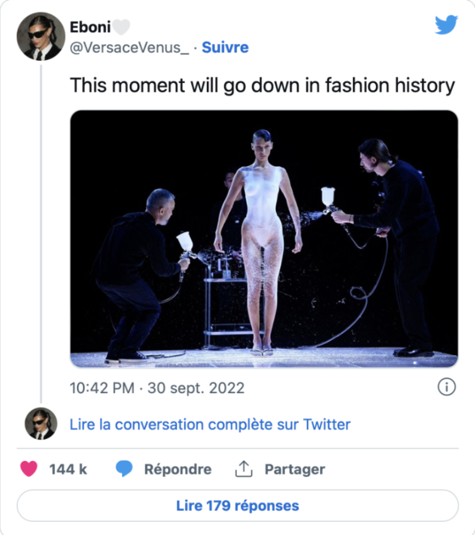Image resolution: width=475 pixels, height=535 pixels.
Task: Open the info circle icon beside timestamp
Action: 446,388
